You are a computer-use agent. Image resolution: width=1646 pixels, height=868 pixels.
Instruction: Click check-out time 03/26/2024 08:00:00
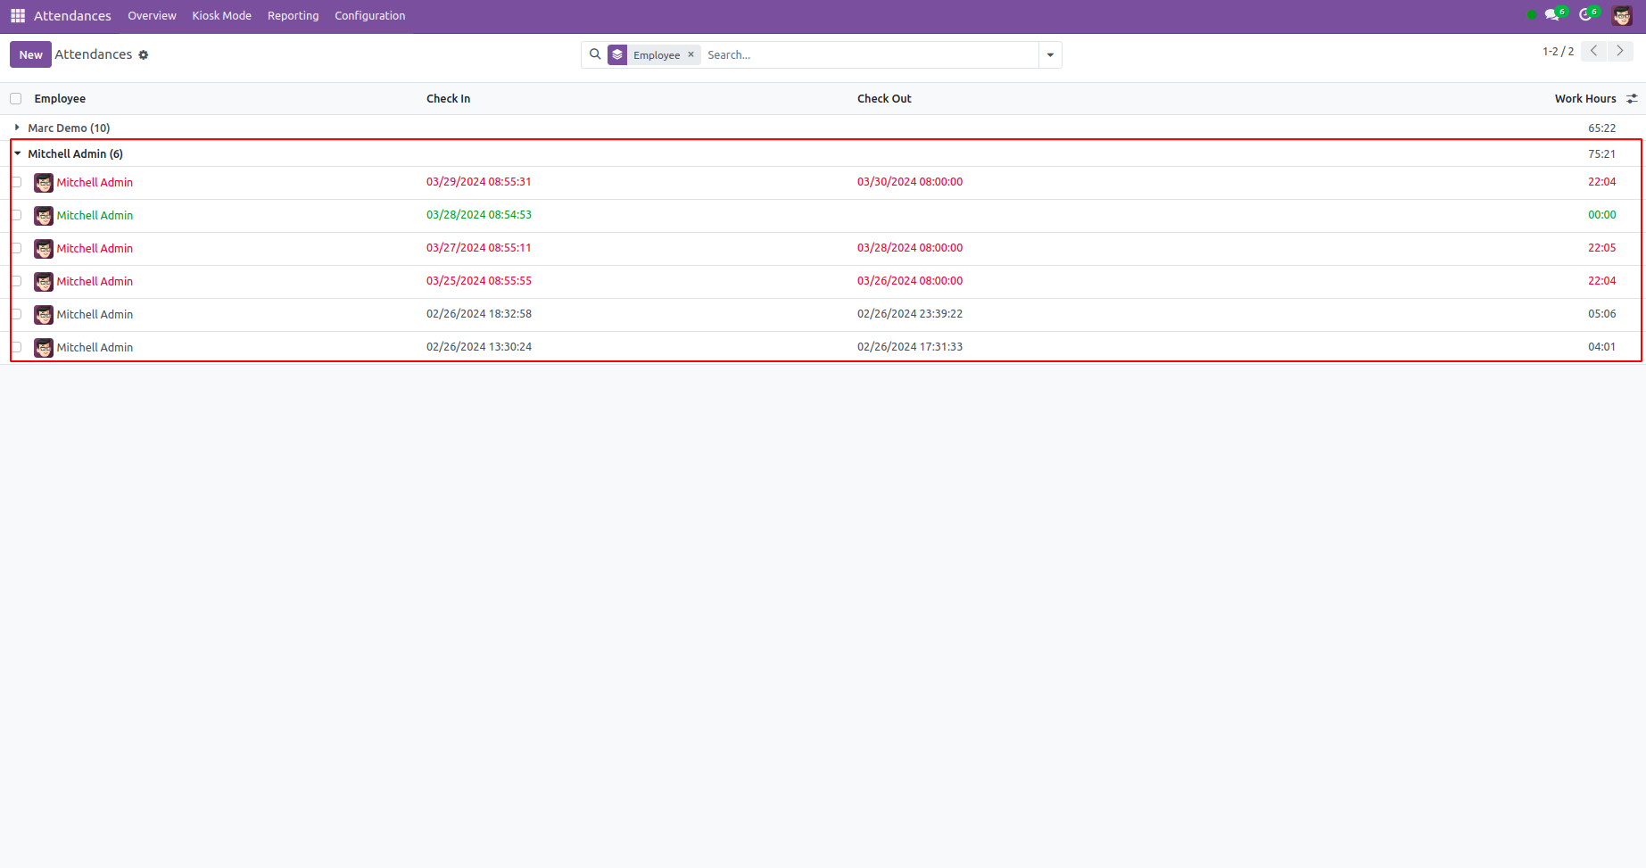(x=910, y=281)
